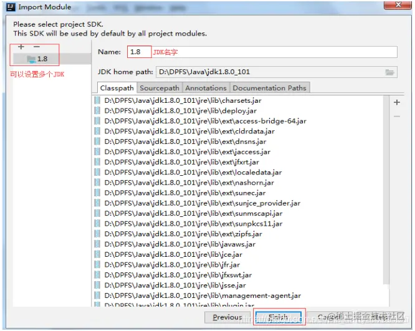
Task: Remove classpath entry with minus icon right of the jar list
Action: pyautogui.click(x=397, y=116)
